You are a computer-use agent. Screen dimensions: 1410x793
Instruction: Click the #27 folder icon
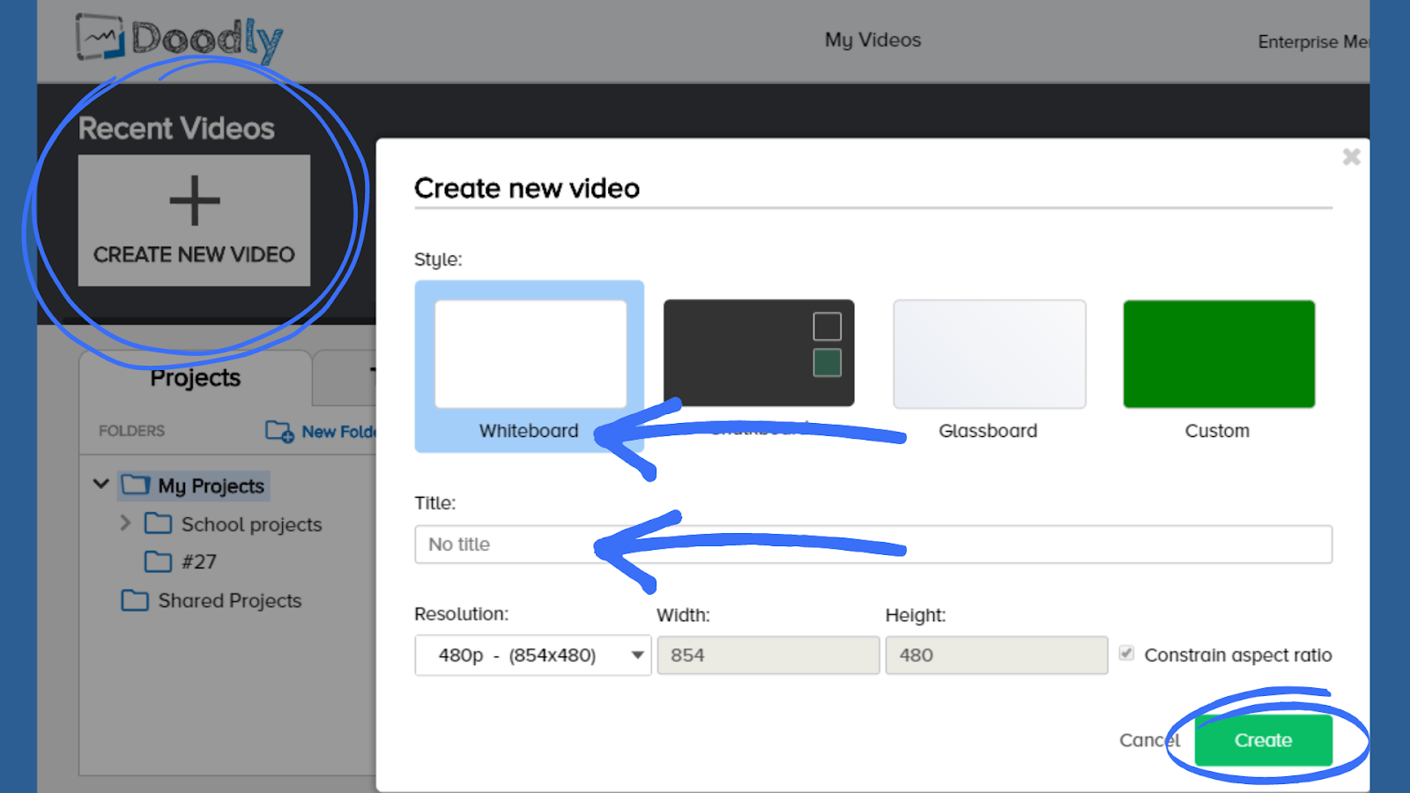159,561
